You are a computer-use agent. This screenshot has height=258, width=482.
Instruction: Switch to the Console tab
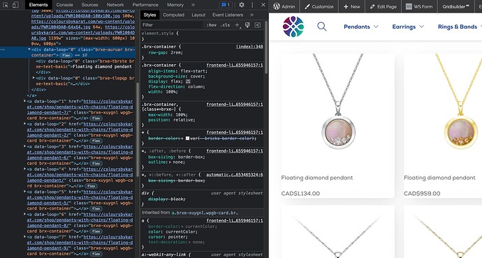tap(64, 5)
